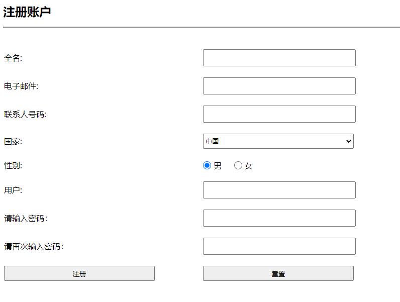The height and width of the screenshot is (302, 400).
Task: Click the 性别 label text
Action: 13,166
